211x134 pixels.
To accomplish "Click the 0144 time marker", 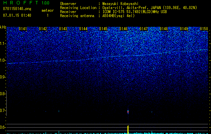I will (83, 29).
